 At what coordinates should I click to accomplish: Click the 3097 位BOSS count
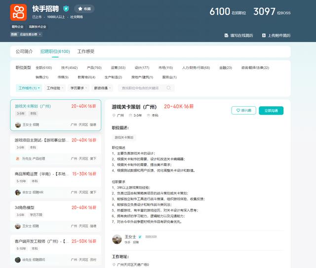coord(272,11)
